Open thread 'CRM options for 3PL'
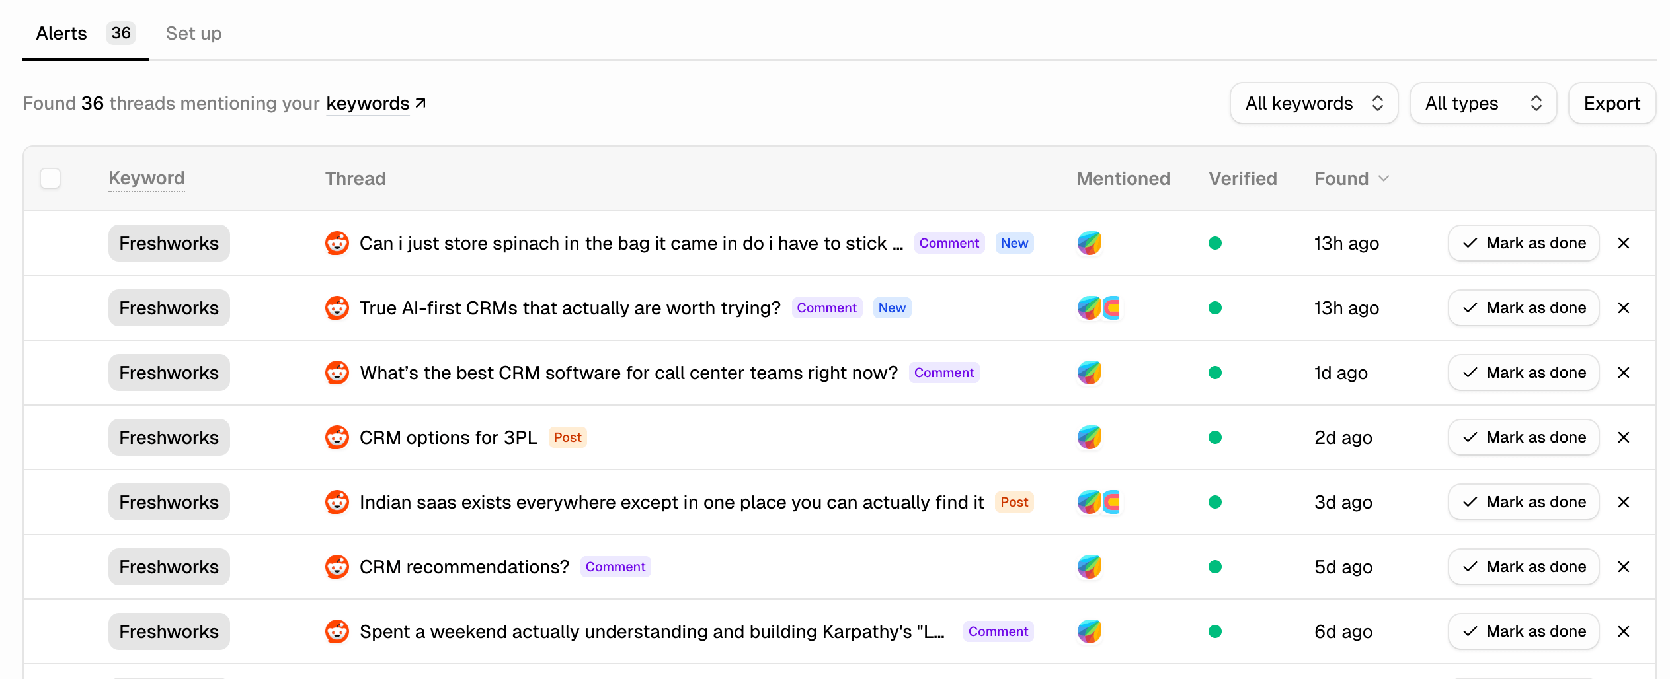The height and width of the screenshot is (679, 1670). (x=448, y=437)
